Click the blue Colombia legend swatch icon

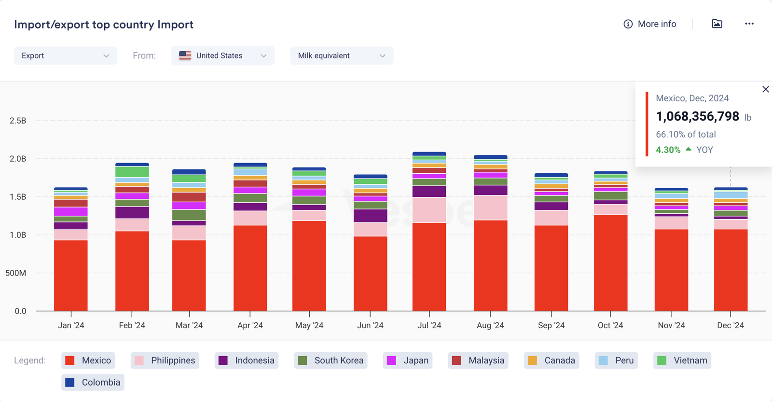pos(70,382)
